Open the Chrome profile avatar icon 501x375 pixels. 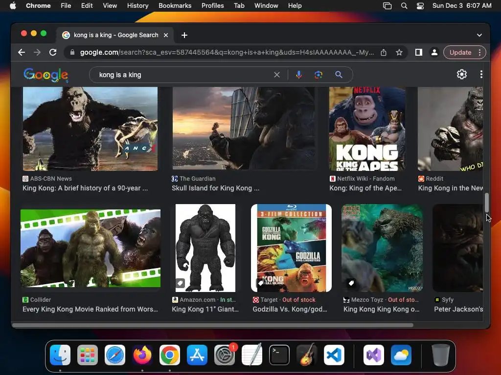click(x=434, y=52)
